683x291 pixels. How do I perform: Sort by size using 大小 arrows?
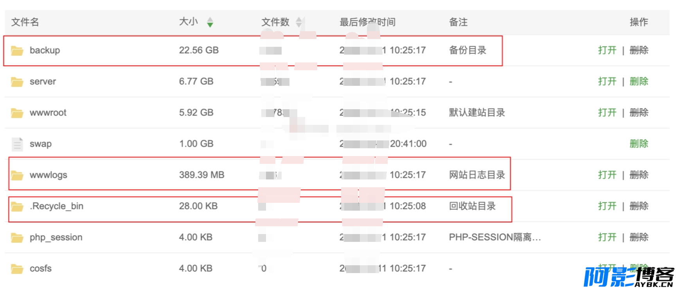click(x=210, y=22)
